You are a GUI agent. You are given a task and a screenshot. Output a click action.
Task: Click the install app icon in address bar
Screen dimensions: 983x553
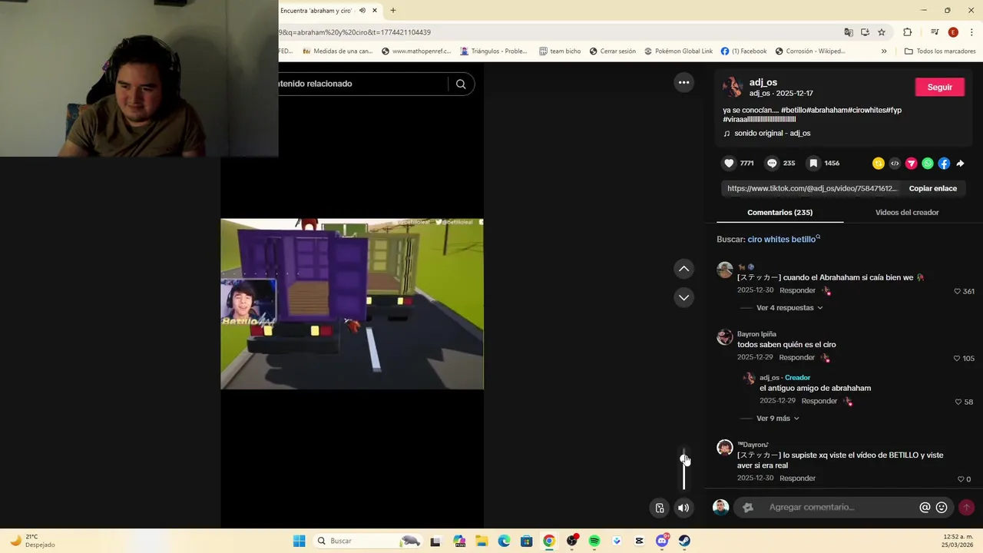(x=865, y=32)
